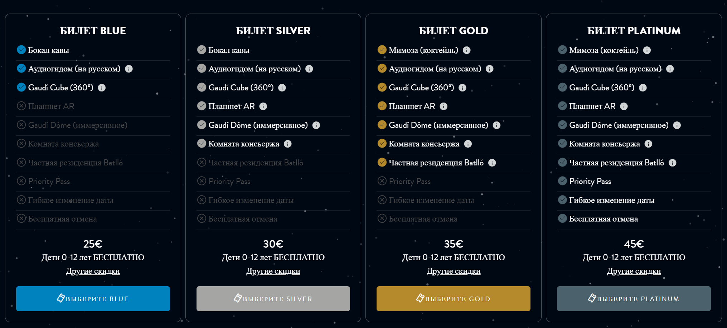Show info for Gold Аудиогидом на русском
The image size is (727, 328).
[490, 69]
